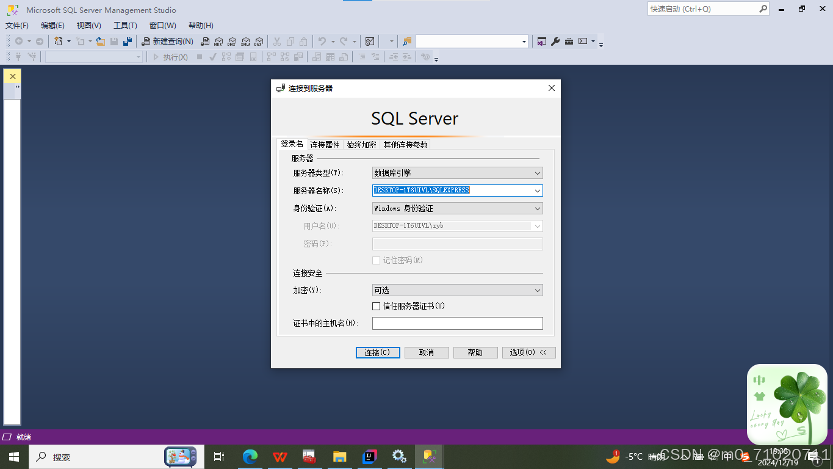Click the command window icon

(583, 42)
